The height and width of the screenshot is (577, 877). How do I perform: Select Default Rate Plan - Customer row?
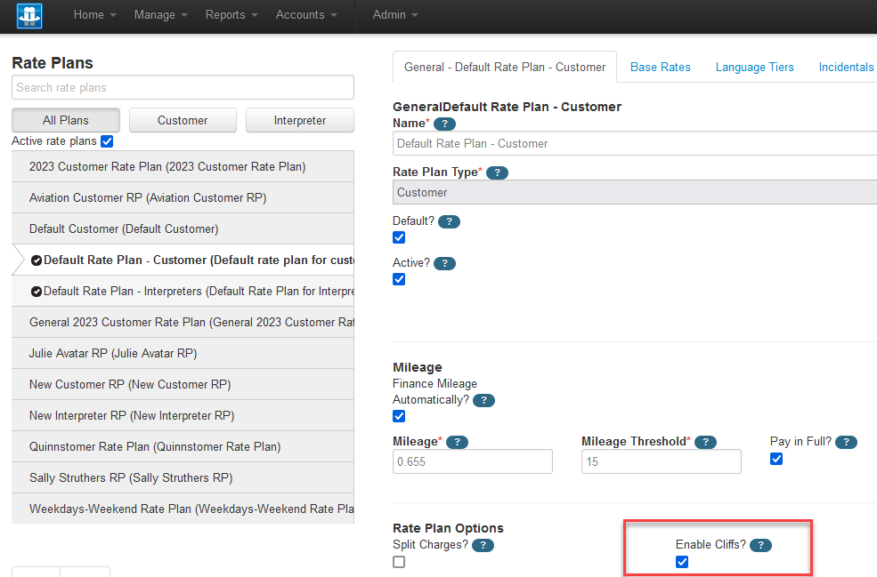pyautogui.click(x=183, y=260)
